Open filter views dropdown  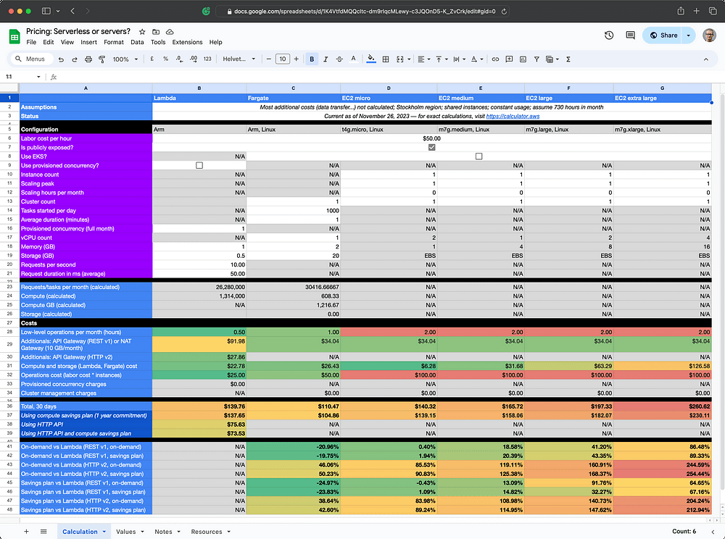[552, 59]
